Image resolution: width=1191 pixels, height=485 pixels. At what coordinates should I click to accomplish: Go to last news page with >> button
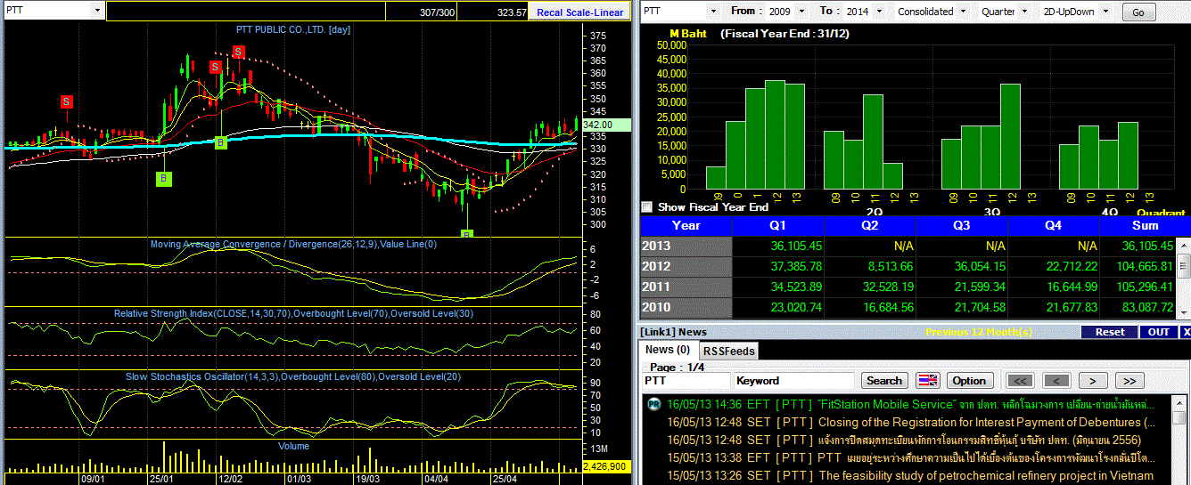click(x=1129, y=381)
